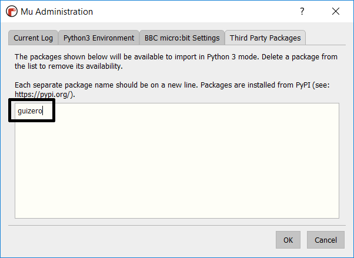Viewport: 354px width, 258px height.
Task: Open the BBC micro:bit Settings tab
Action: click(x=182, y=38)
